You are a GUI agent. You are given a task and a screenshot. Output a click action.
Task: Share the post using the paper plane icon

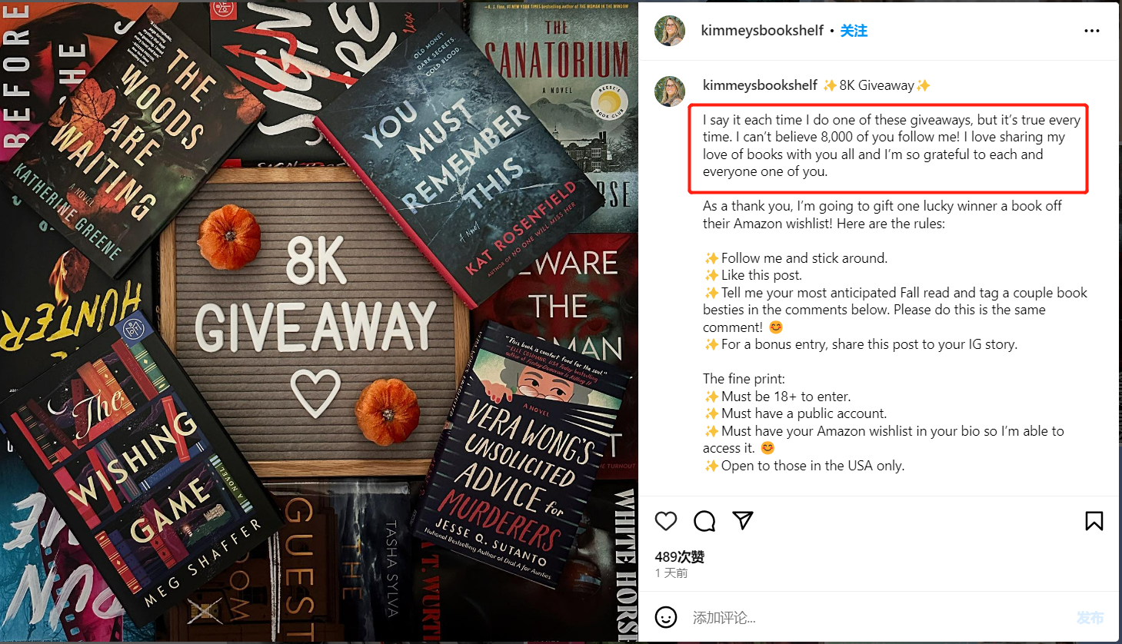[x=743, y=520]
